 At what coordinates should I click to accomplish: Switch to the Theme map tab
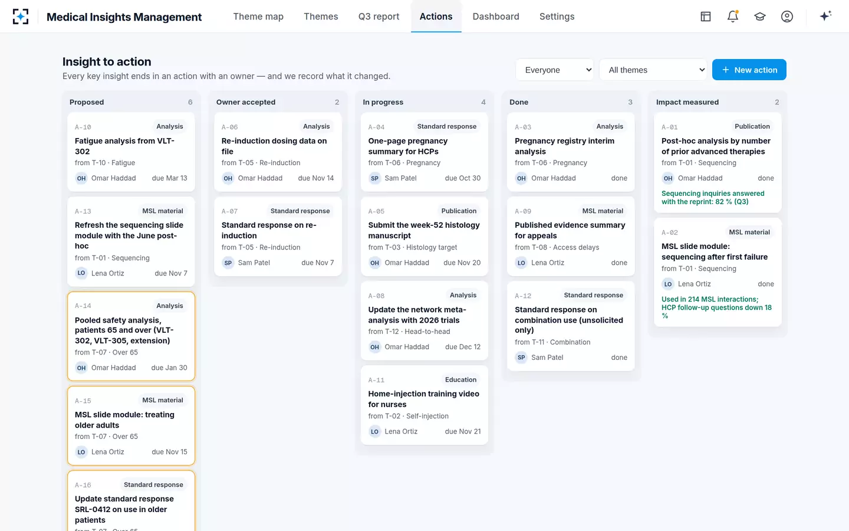tap(258, 17)
